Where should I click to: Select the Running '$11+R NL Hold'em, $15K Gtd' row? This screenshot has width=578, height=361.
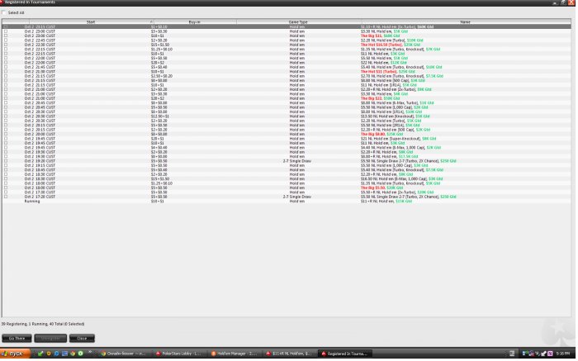coord(287,202)
